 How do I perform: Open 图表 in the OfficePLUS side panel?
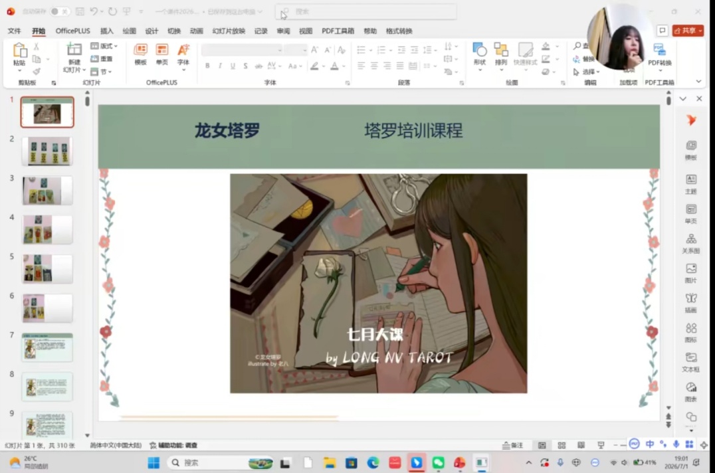[691, 392]
